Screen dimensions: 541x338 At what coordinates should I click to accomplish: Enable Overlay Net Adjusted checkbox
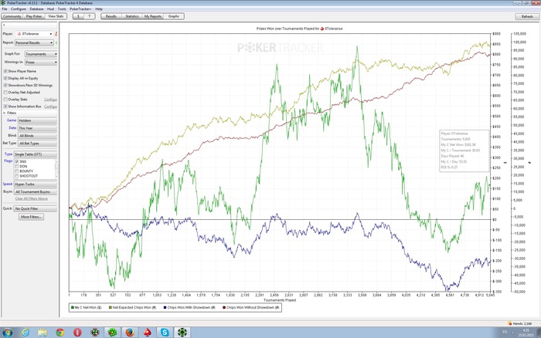click(x=5, y=93)
